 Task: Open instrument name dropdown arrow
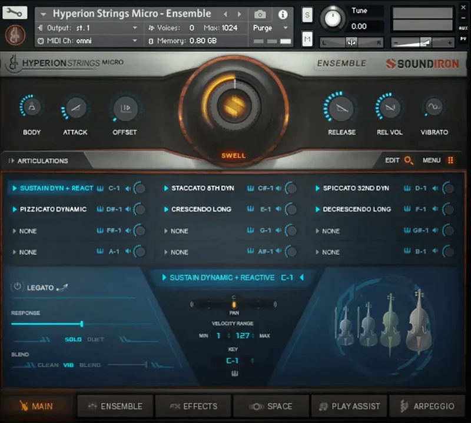click(43, 14)
